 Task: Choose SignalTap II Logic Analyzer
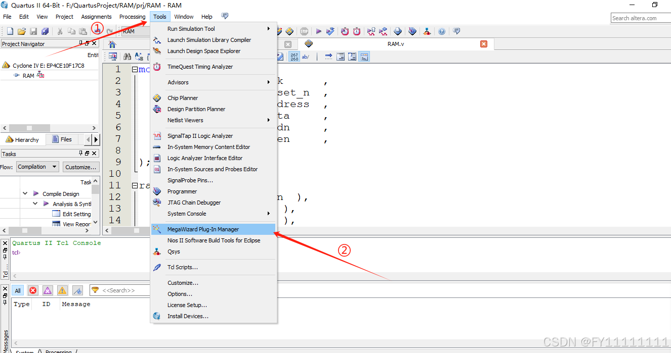tap(214, 136)
